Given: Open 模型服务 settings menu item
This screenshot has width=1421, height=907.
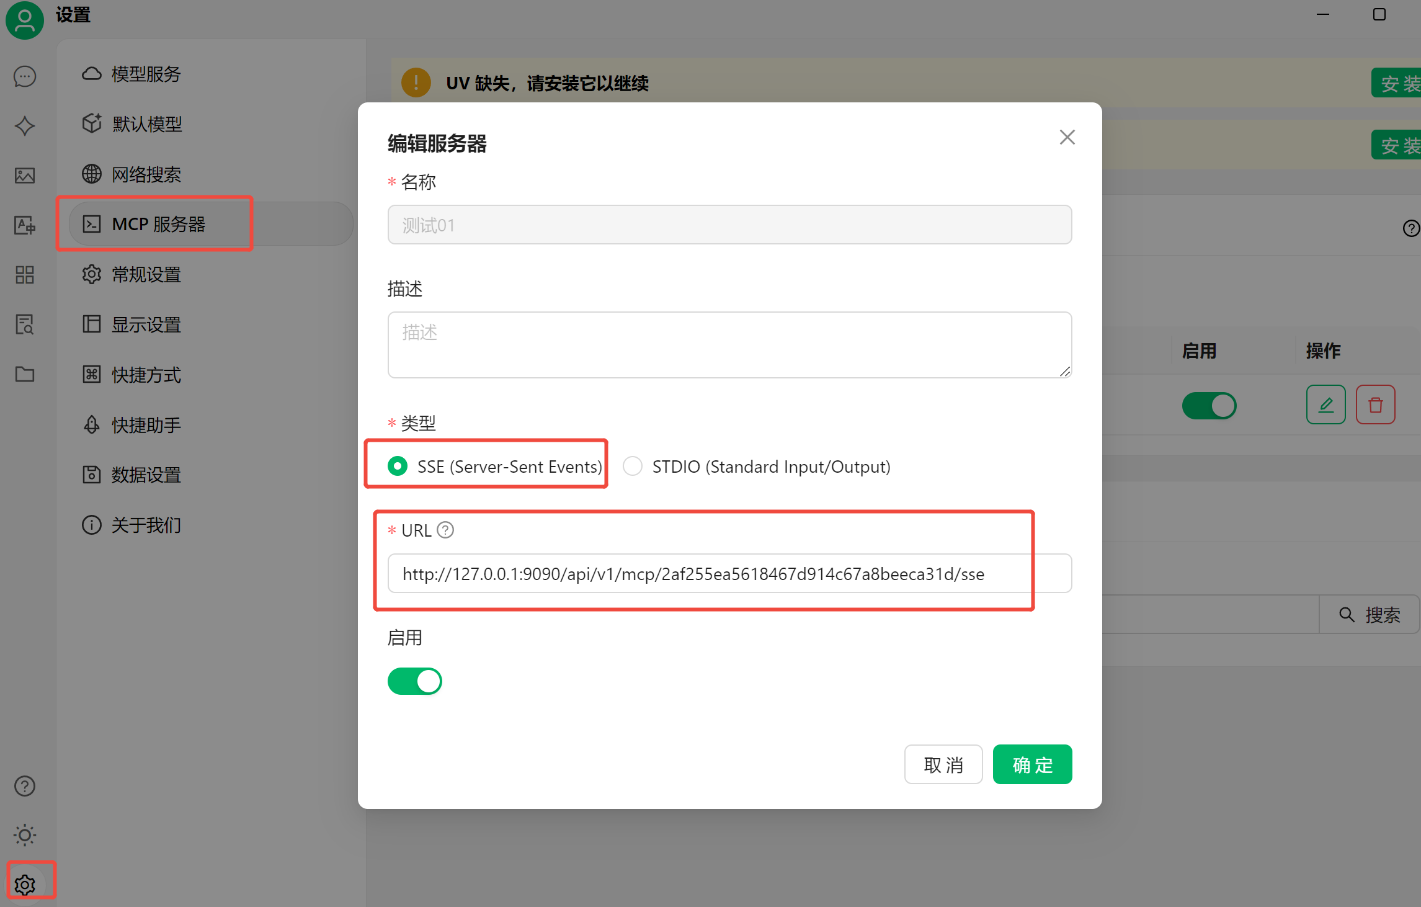Looking at the screenshot, I should [146, 74].
